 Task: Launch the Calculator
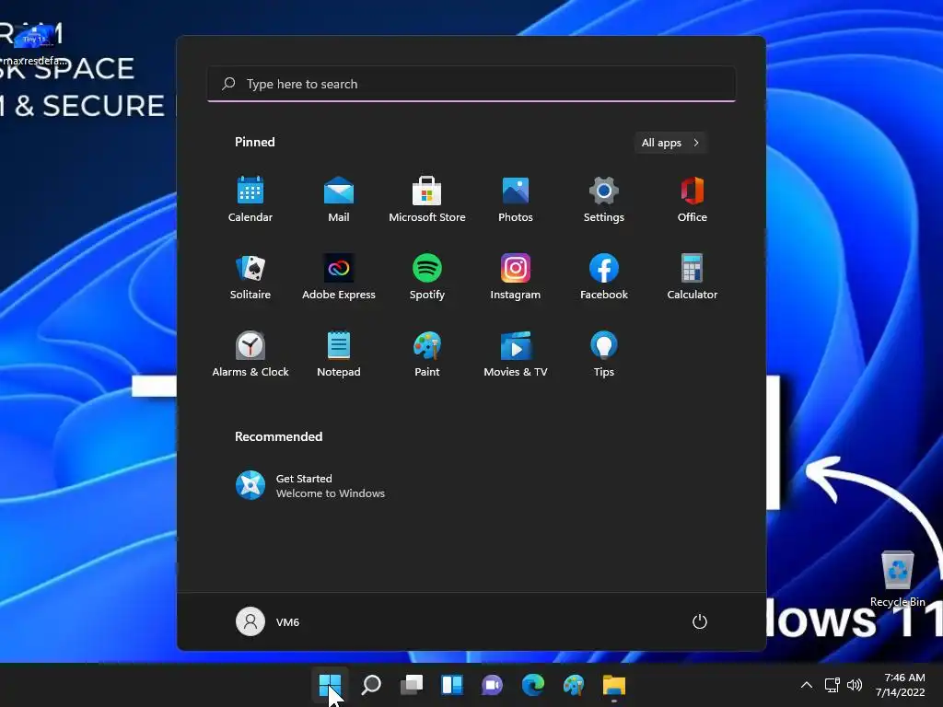(693, 277)
